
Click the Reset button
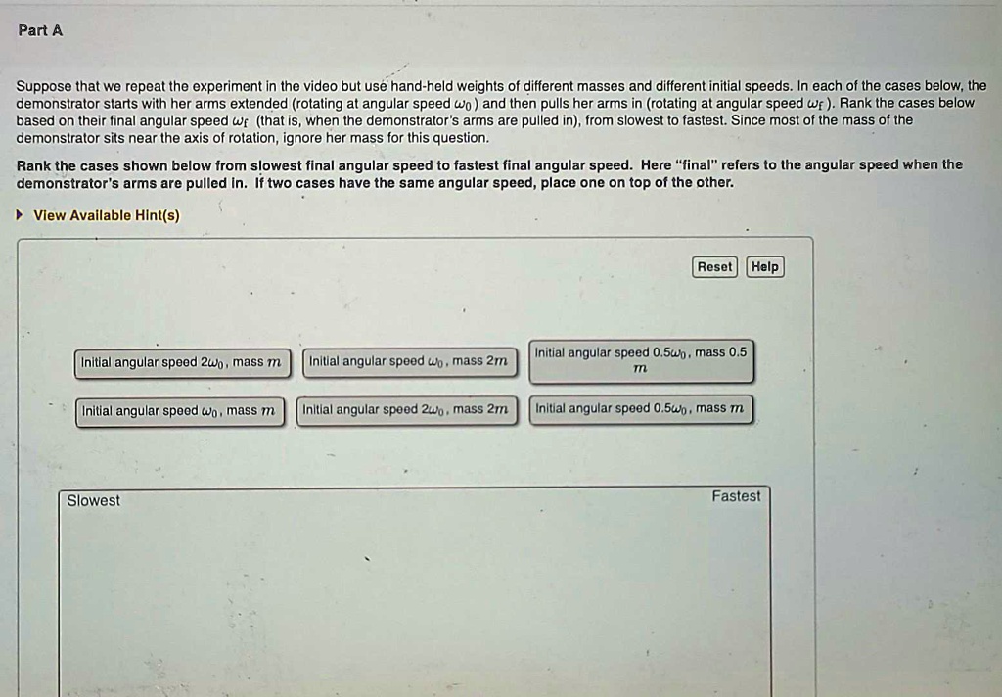point(714,267)
